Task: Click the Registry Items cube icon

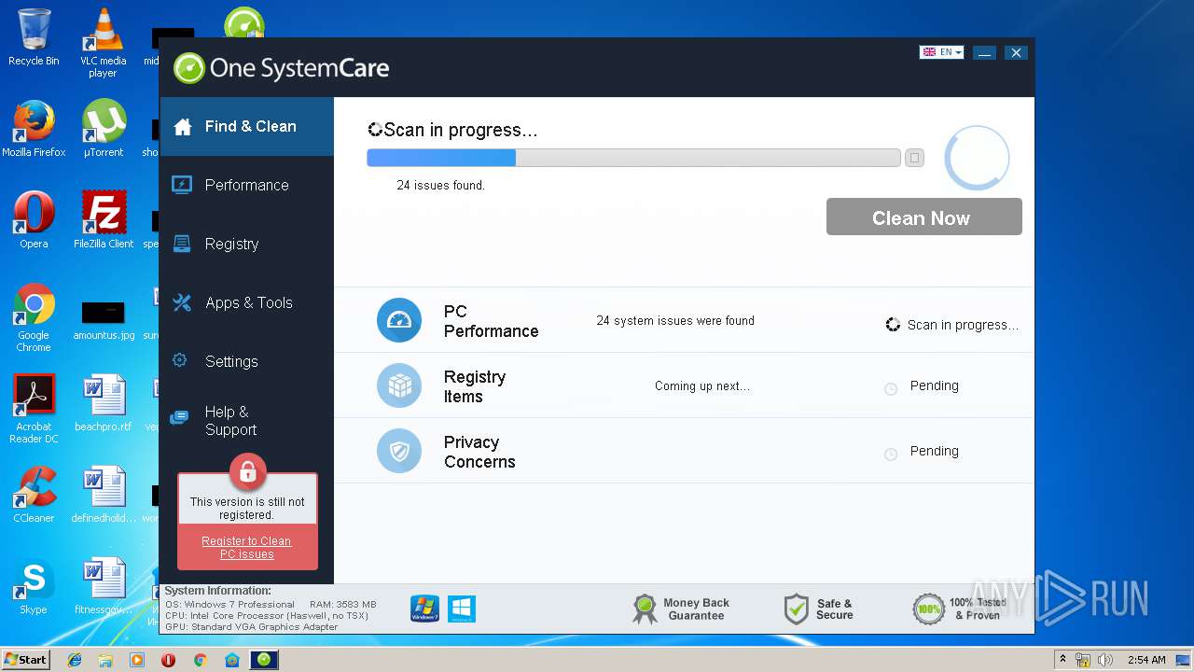Action: [x=399, y=385]
